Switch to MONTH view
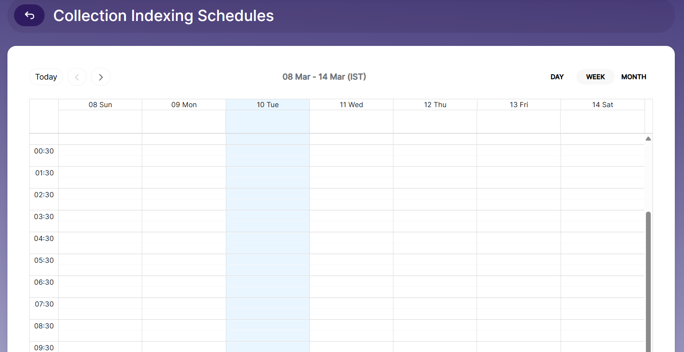 pos(634,77)
